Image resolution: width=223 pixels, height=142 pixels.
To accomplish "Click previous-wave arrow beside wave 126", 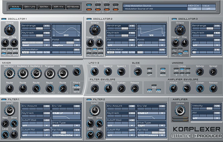I will (x=139, y=35).
